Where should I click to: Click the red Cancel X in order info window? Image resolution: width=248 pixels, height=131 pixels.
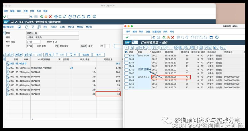tap(173, 37)
